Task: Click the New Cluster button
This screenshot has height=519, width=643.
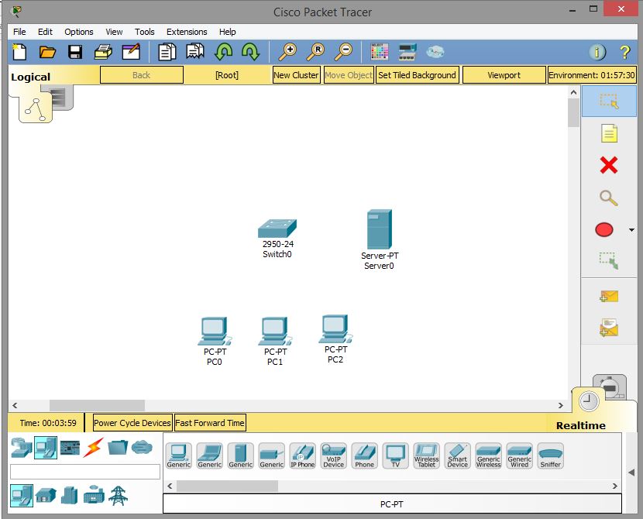Action: click(x=296, y=75)
